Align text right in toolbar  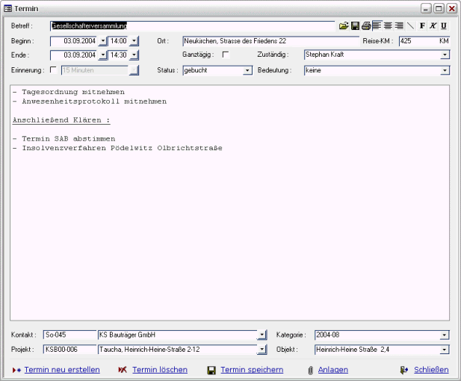(399, 26)
